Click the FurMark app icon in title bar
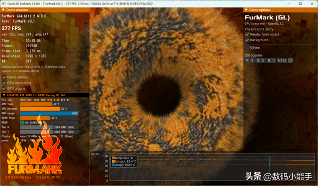318x186 pixels. (3, 3)
